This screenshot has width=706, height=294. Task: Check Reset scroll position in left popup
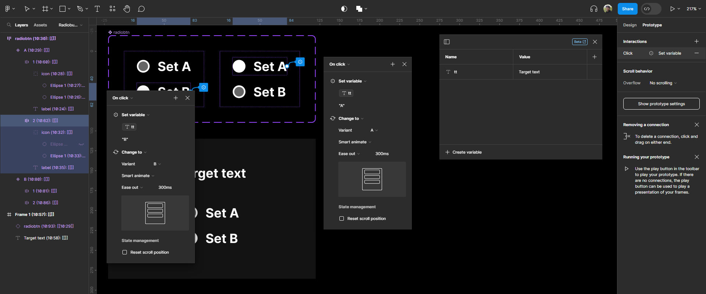point(125,252)
